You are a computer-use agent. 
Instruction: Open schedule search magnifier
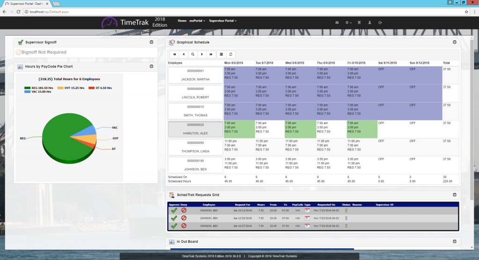(193, 54)
